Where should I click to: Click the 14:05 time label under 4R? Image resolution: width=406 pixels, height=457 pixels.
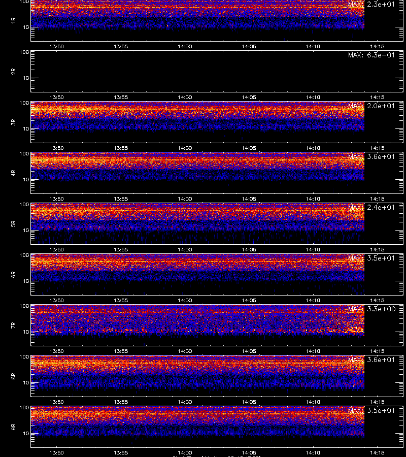coord(249,199)
